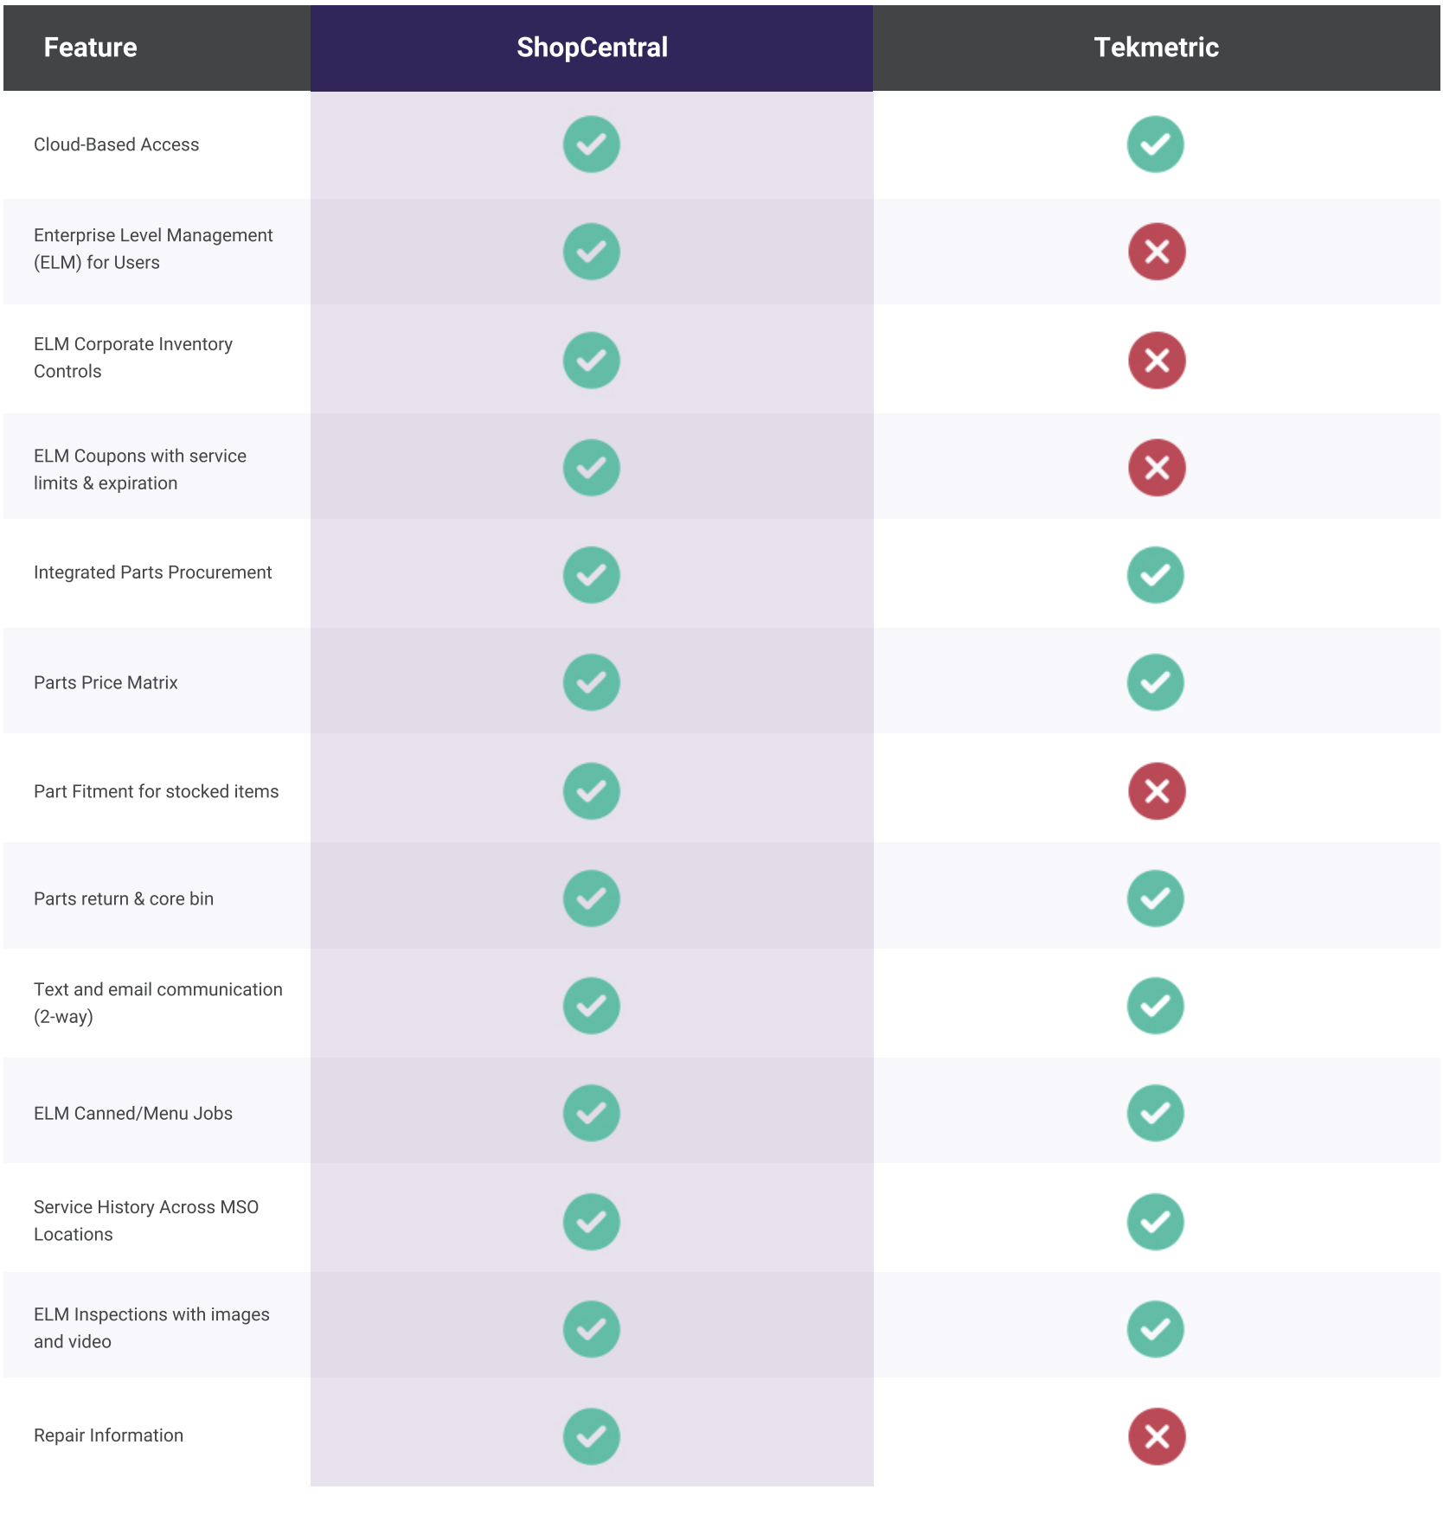Select the ShopCentral column header
This screenshot has width=1443, height=1515.
pos(592,48)
